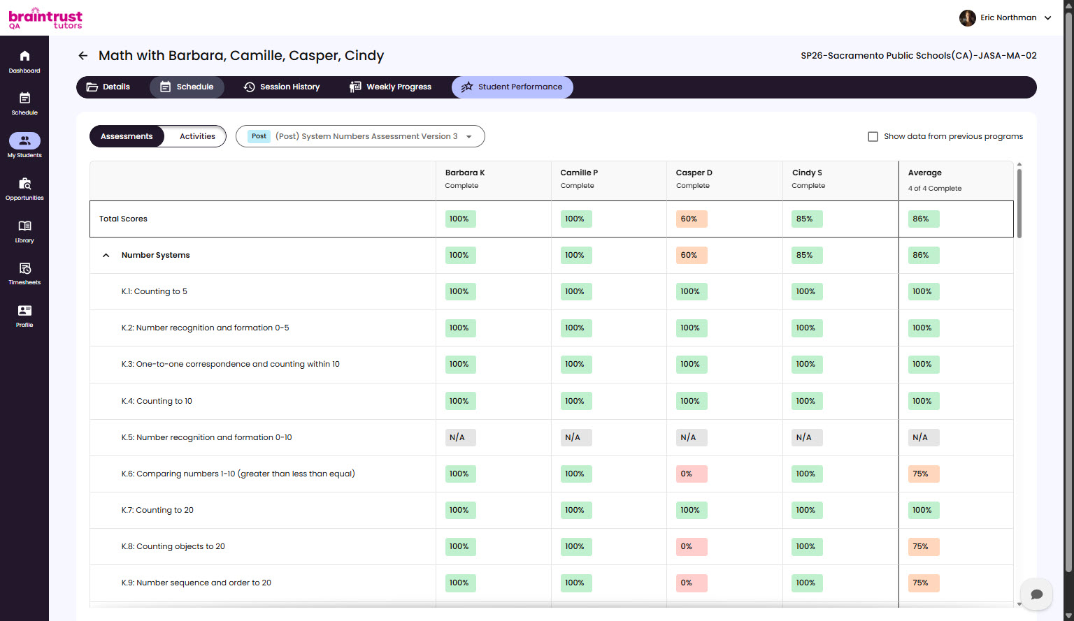Enable Show data from previous programs
This screenshot has height=621, width=1074.
point(873,136)
